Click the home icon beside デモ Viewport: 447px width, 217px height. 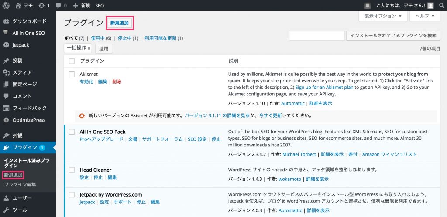[x=18, y=6]
